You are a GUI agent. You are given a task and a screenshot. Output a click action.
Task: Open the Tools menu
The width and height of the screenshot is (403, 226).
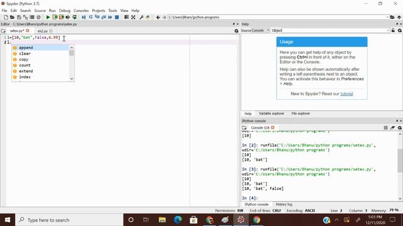[x=113, y=11]
